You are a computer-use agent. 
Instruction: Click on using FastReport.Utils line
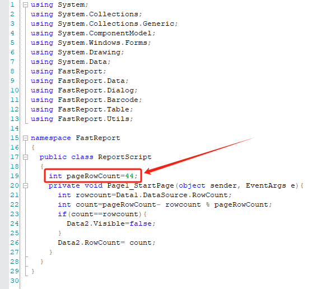click(x=82, y=119)
